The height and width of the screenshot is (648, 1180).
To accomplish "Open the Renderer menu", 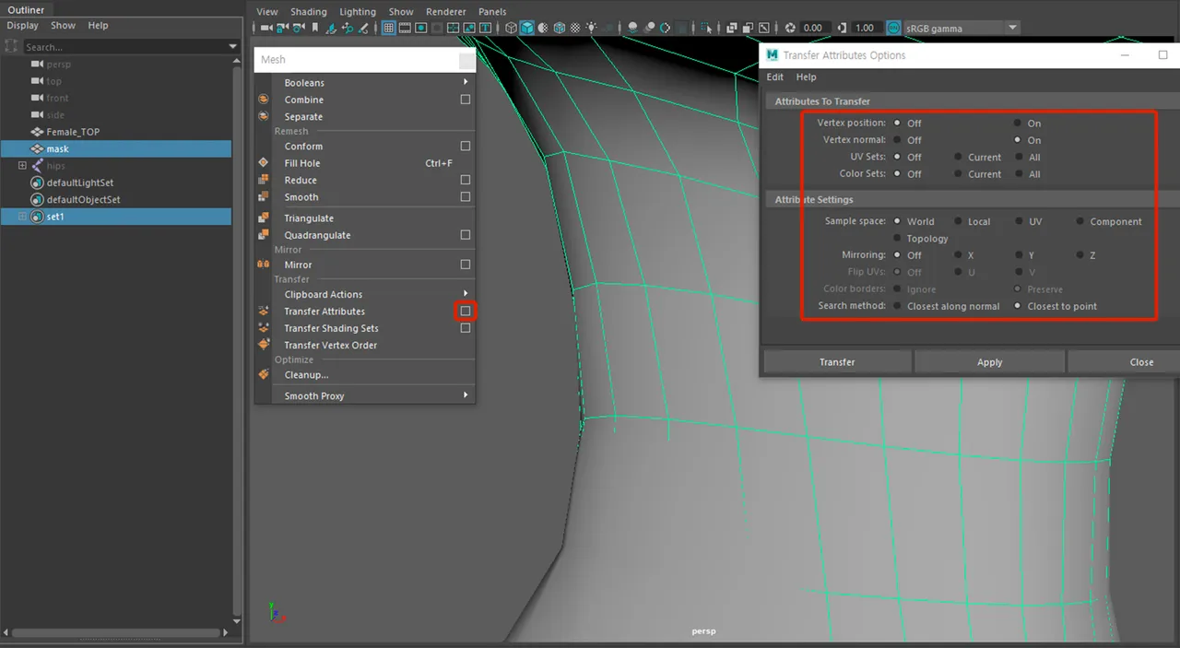I will pos(446,11).
